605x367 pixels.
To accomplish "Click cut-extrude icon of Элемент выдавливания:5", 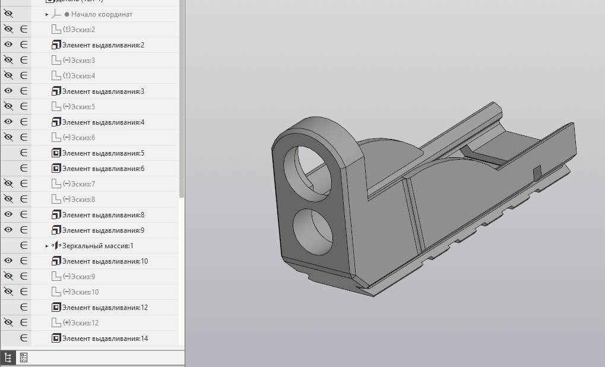I will [56, 153].
